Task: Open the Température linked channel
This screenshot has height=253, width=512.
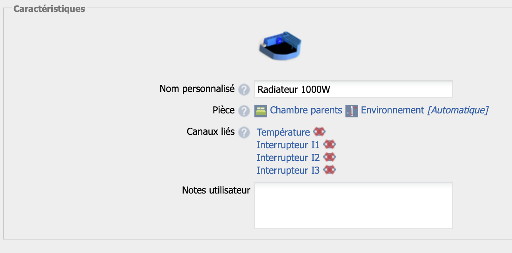Action: pyautogui.click(x=283, y=132)
